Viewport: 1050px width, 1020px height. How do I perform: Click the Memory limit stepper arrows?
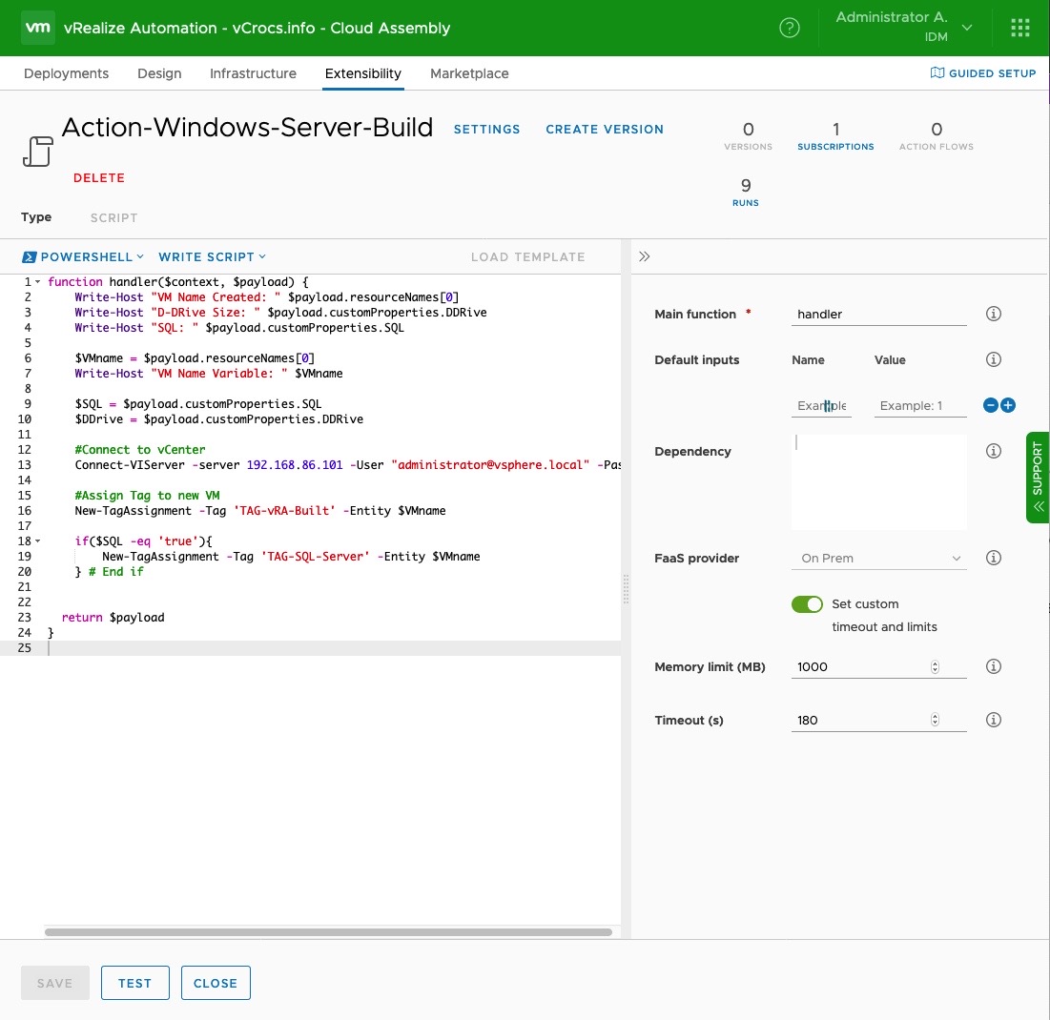pos(935,667)
